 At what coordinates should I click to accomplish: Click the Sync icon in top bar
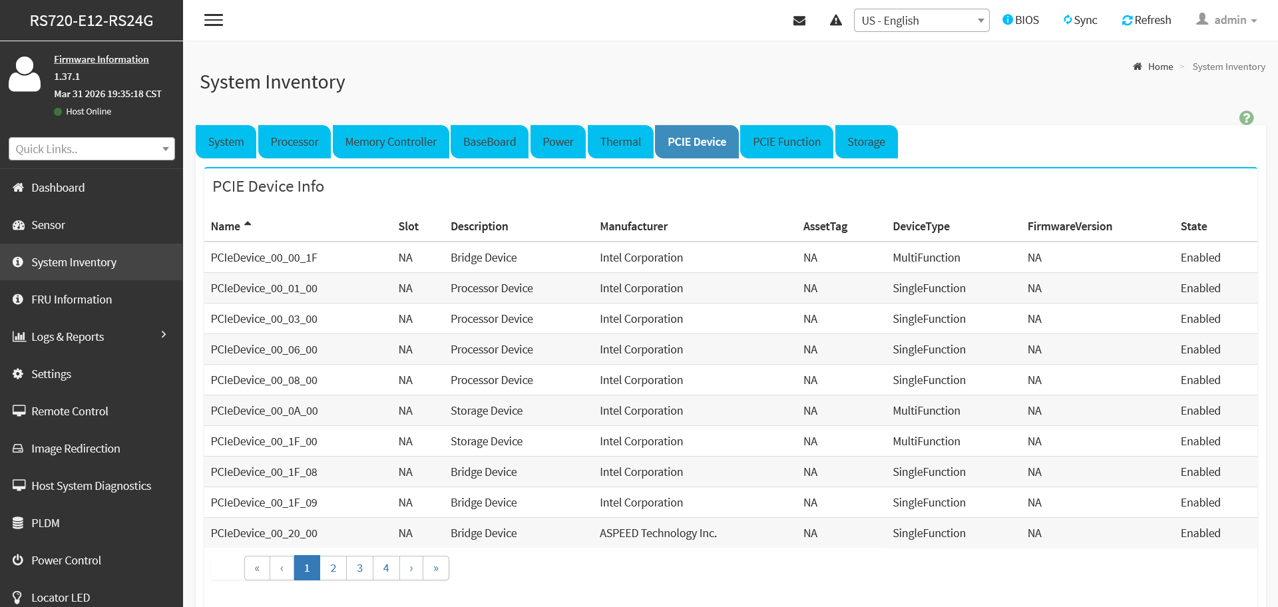(x=1068, y=20)
